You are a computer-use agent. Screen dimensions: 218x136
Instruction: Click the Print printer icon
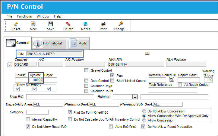coord(103,24)
